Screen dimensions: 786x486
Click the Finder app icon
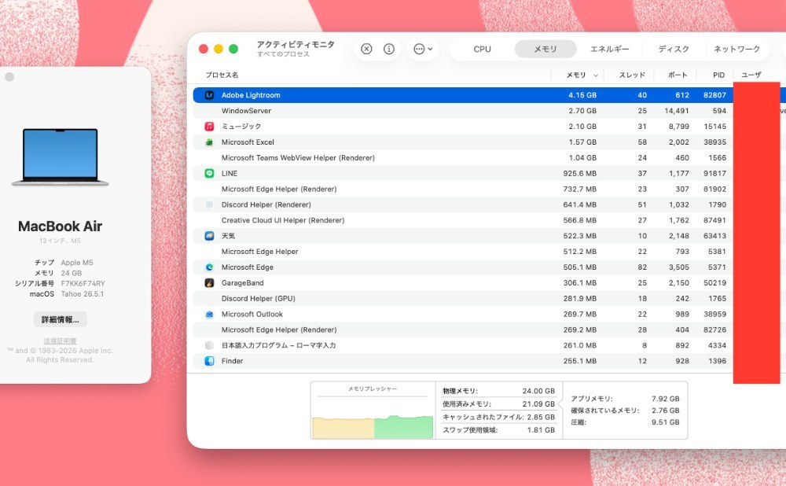pyautogui.click(x=210, y=361)
